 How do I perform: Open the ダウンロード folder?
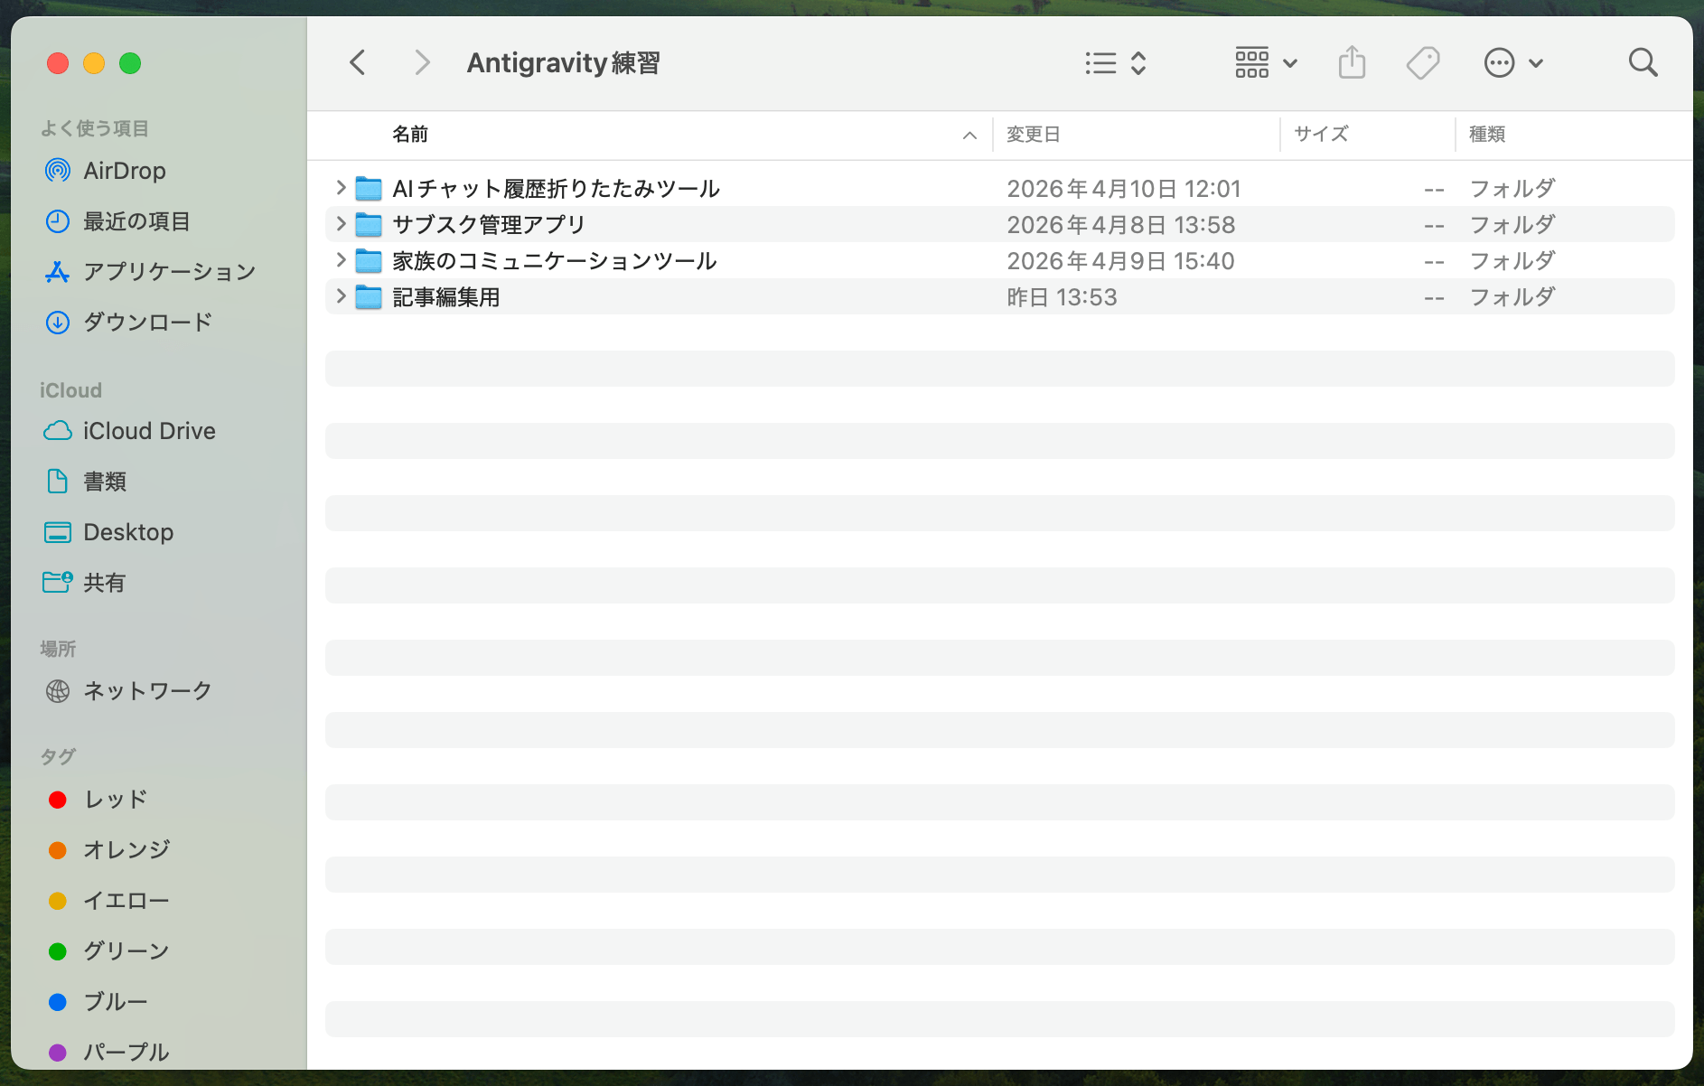[146, 322]
